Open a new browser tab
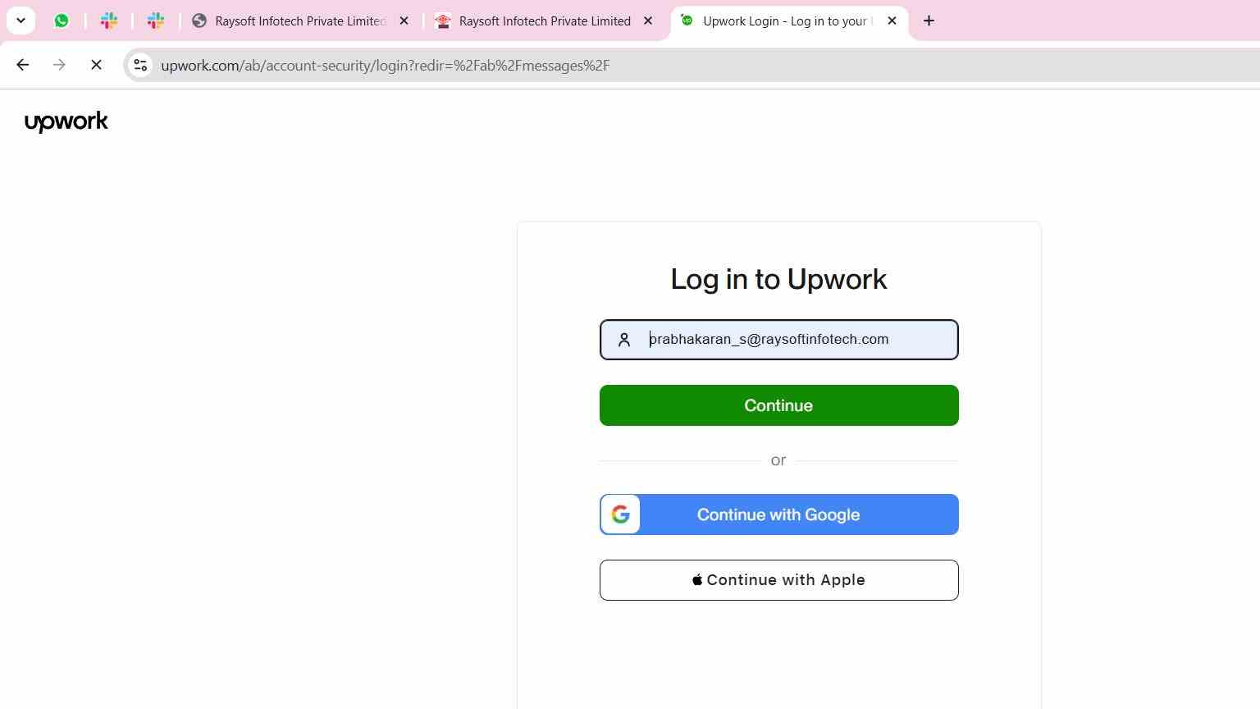This screenshot has width=1260, height=709. coord(929,21)
